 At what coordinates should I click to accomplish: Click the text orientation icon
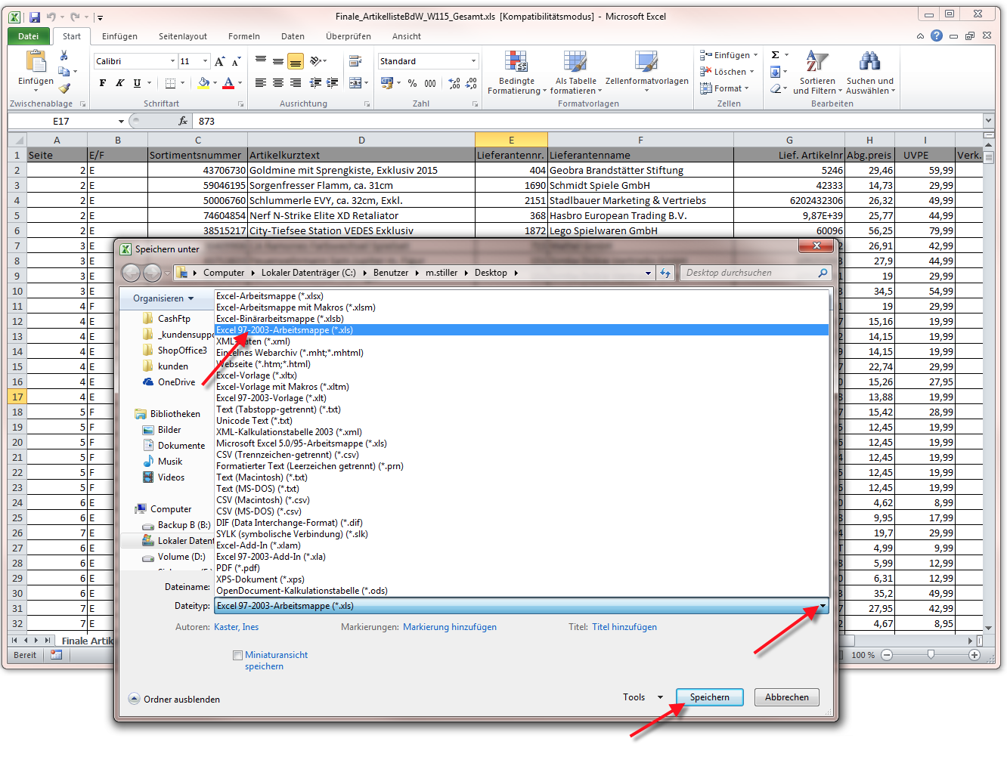coord(316,61)
